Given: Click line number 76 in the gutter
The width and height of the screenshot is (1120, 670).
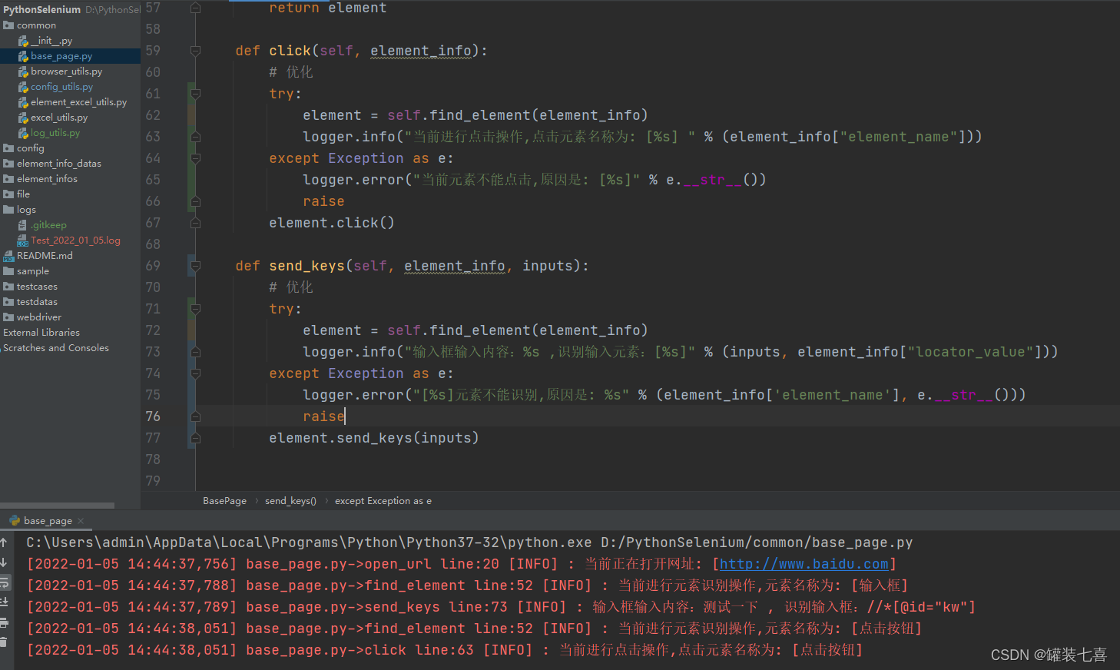Looking at the screenshot, I should click(x=153, y=416).
